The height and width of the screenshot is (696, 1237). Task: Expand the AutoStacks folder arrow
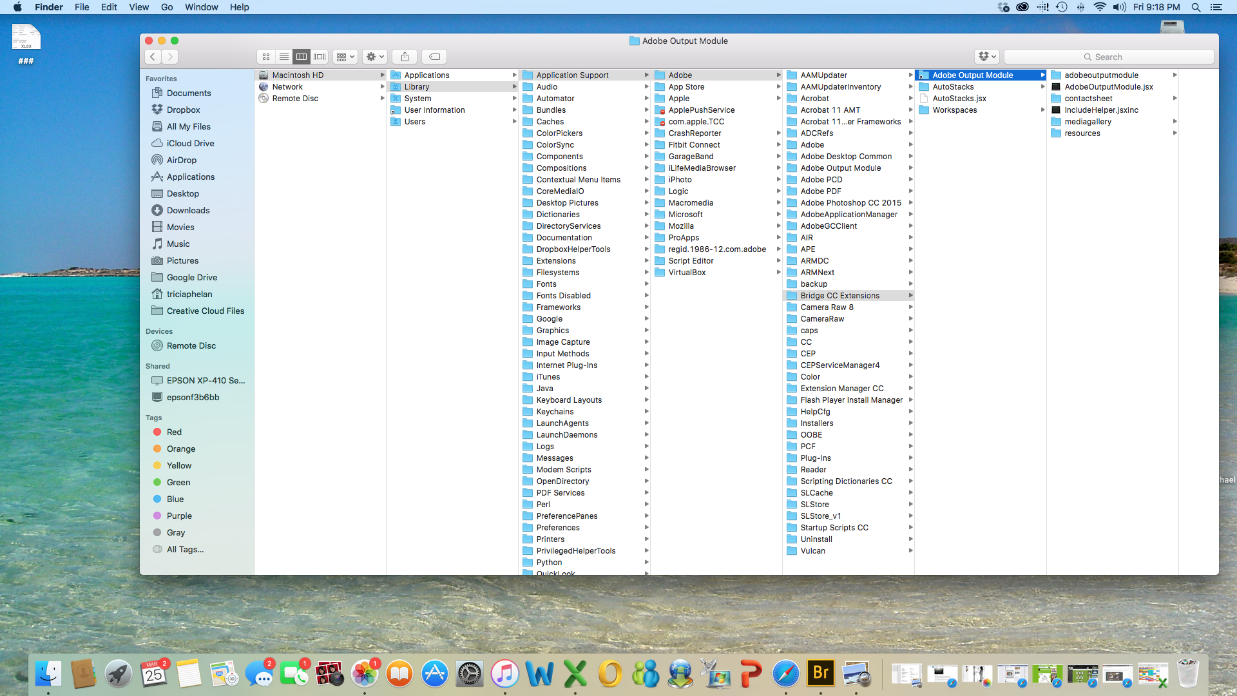pyautogui.click(x=1042, y=86)
